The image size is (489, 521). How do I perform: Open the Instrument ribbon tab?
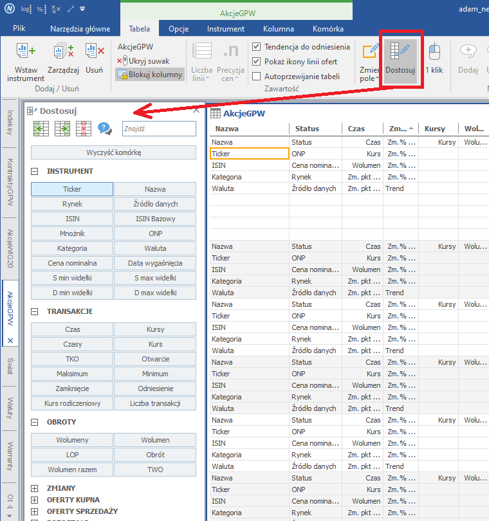pyautogui.click(x=226, y=29)
